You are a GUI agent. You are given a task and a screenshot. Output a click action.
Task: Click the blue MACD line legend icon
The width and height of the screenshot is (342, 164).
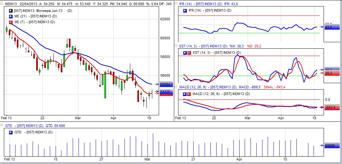point(185,94)
